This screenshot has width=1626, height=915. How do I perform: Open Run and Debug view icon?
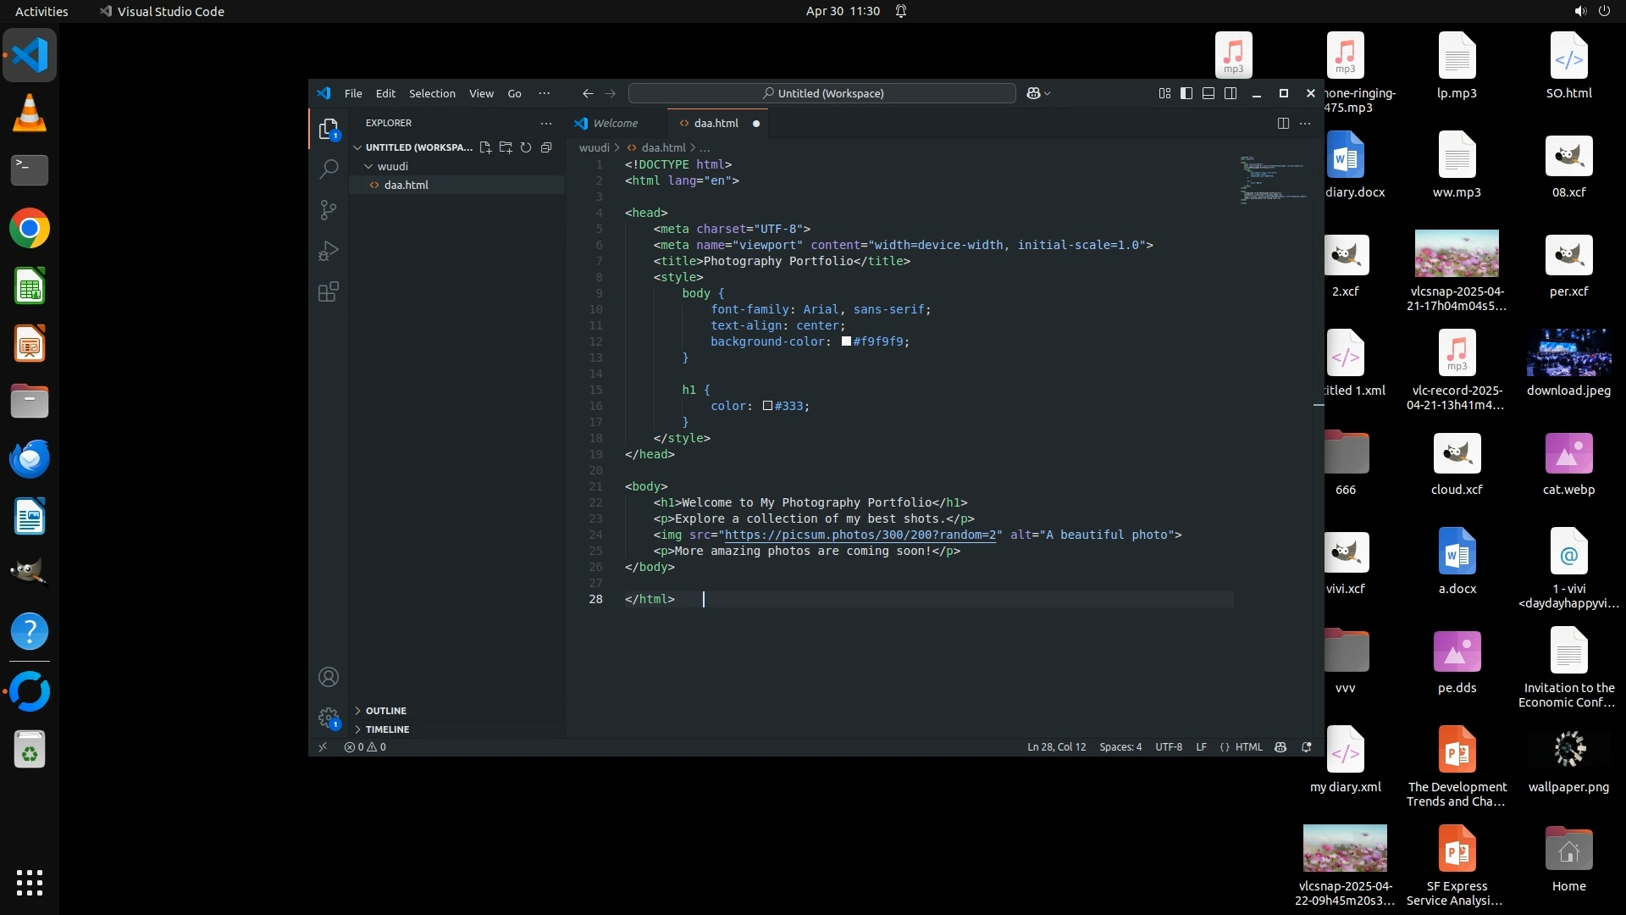tap(329, 251)
